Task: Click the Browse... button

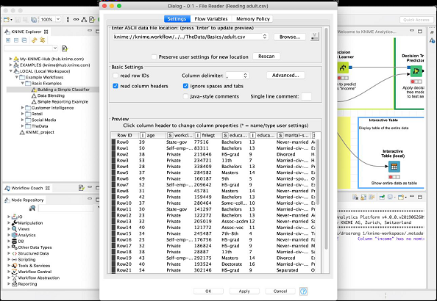Action: pyautogui.click(x=290, y=37)
